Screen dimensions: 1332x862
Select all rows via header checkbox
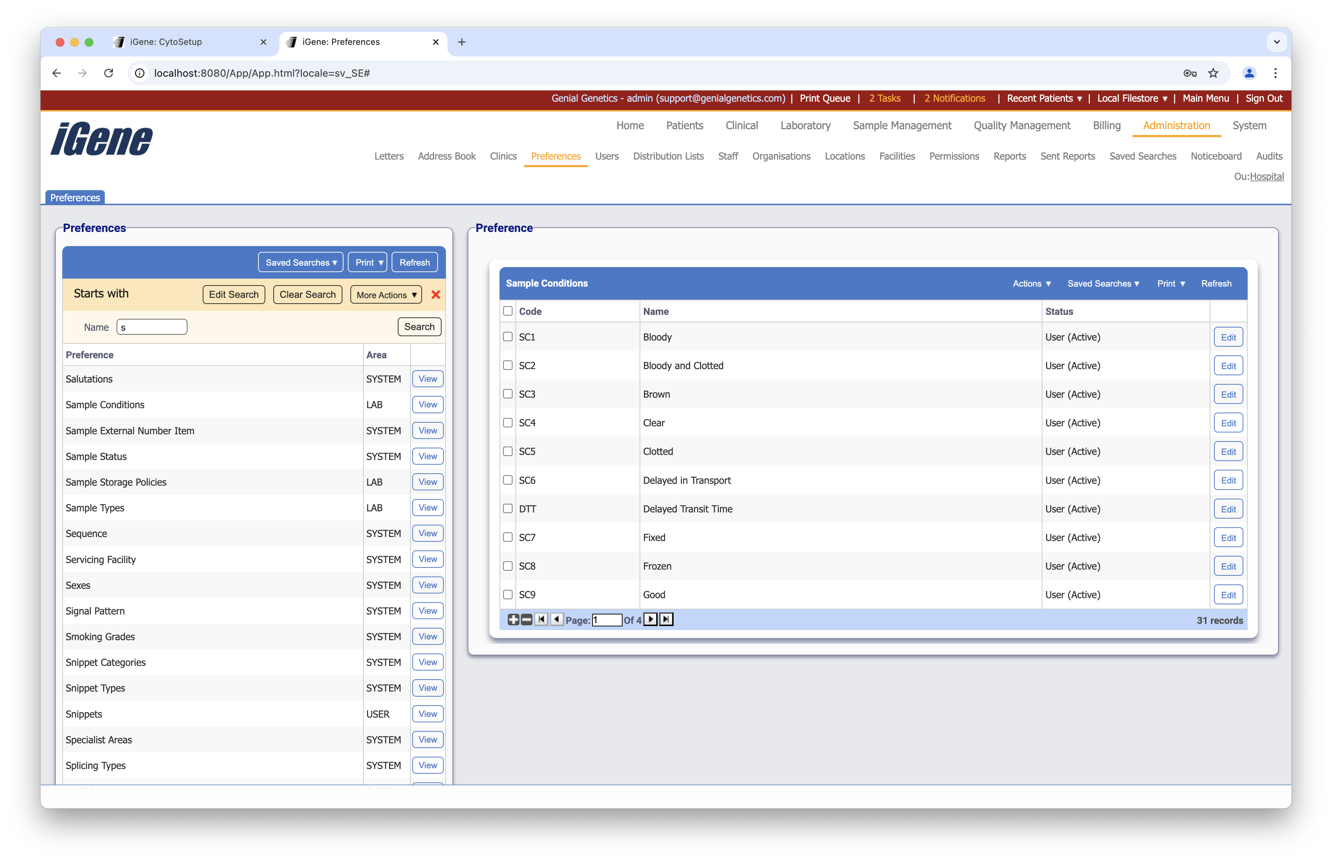coord(507,311)
